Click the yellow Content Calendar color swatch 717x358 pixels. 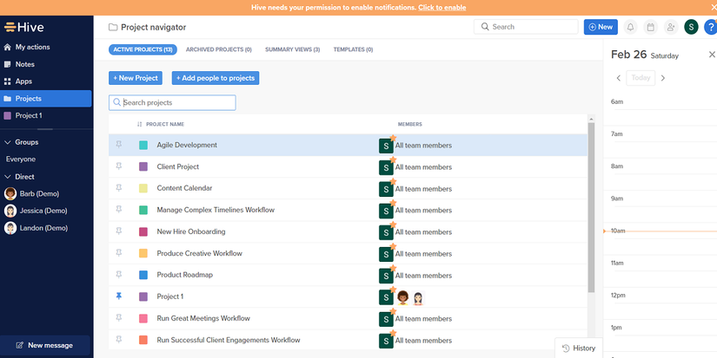(143, 188)
